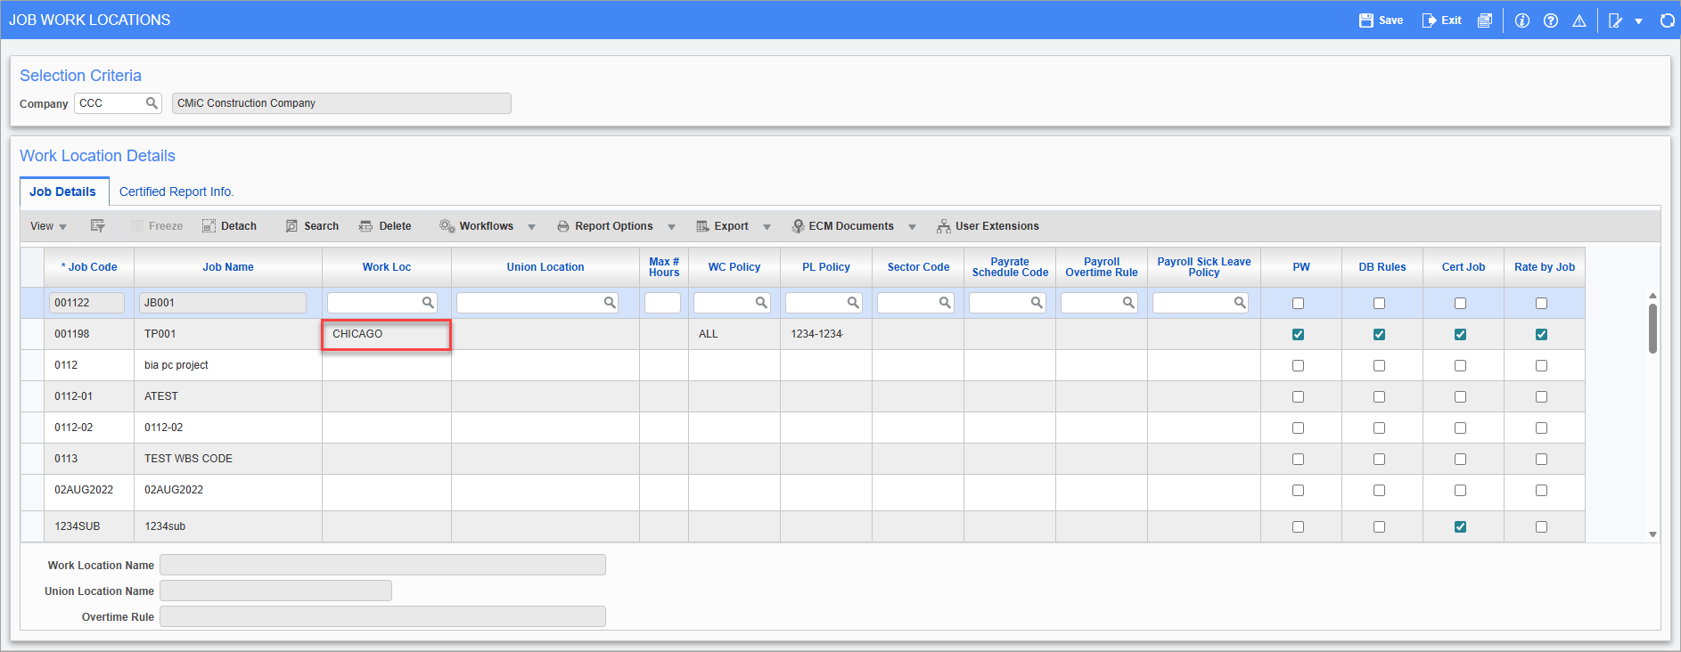The height and width of the screenshot is (652, 1681).
Task: Open User Extensions
Action: pos(988,226)
